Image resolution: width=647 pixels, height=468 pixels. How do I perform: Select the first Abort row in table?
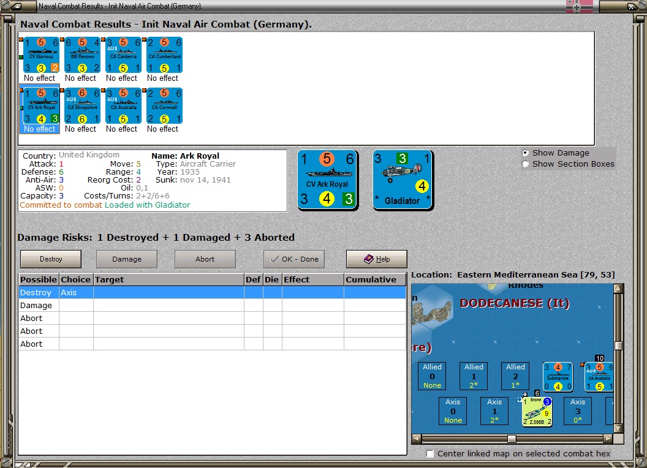point(213,318)
